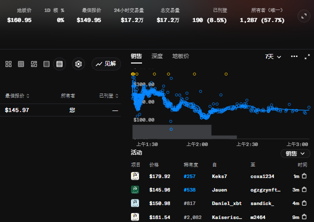Open the 见解 insights button
Viewport: 314px width, 222px height.
106,64
